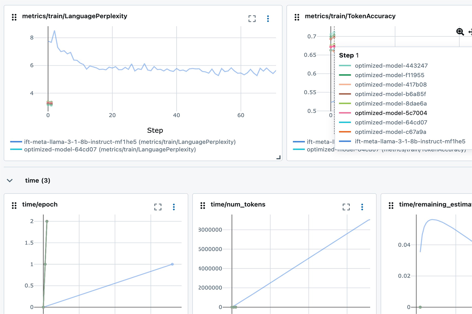Screen dimensions: 472x314
Task: Click the resize corner handle of LanguagePerplexity card
Action: (279, 157)
